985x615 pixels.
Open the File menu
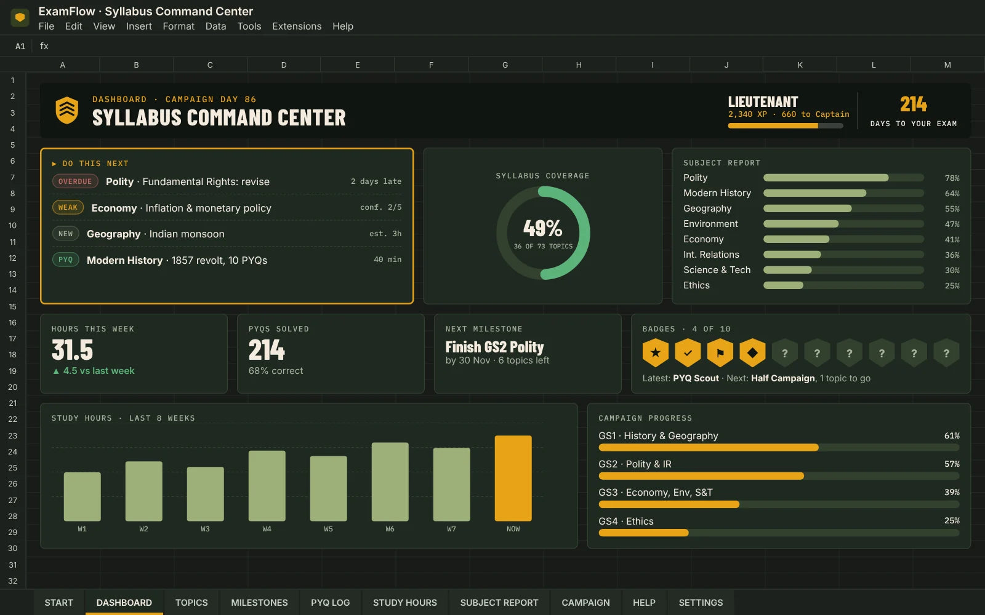(x=46, y=26)
